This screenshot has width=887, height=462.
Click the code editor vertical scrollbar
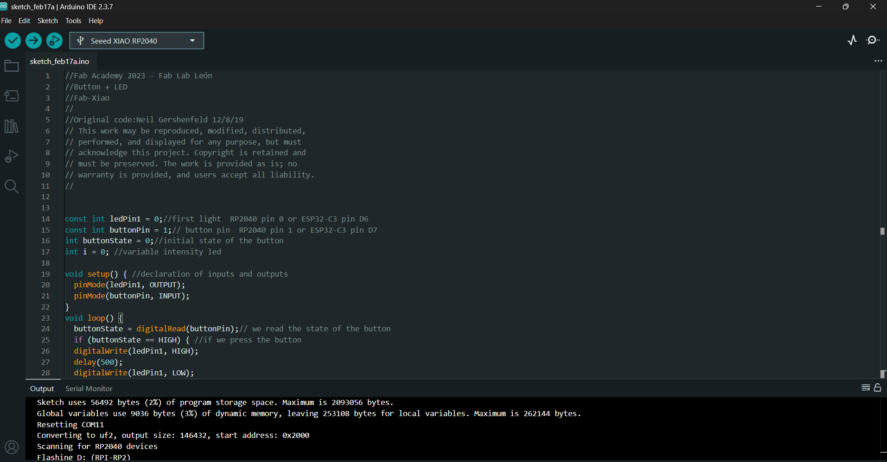click(882, 231)
